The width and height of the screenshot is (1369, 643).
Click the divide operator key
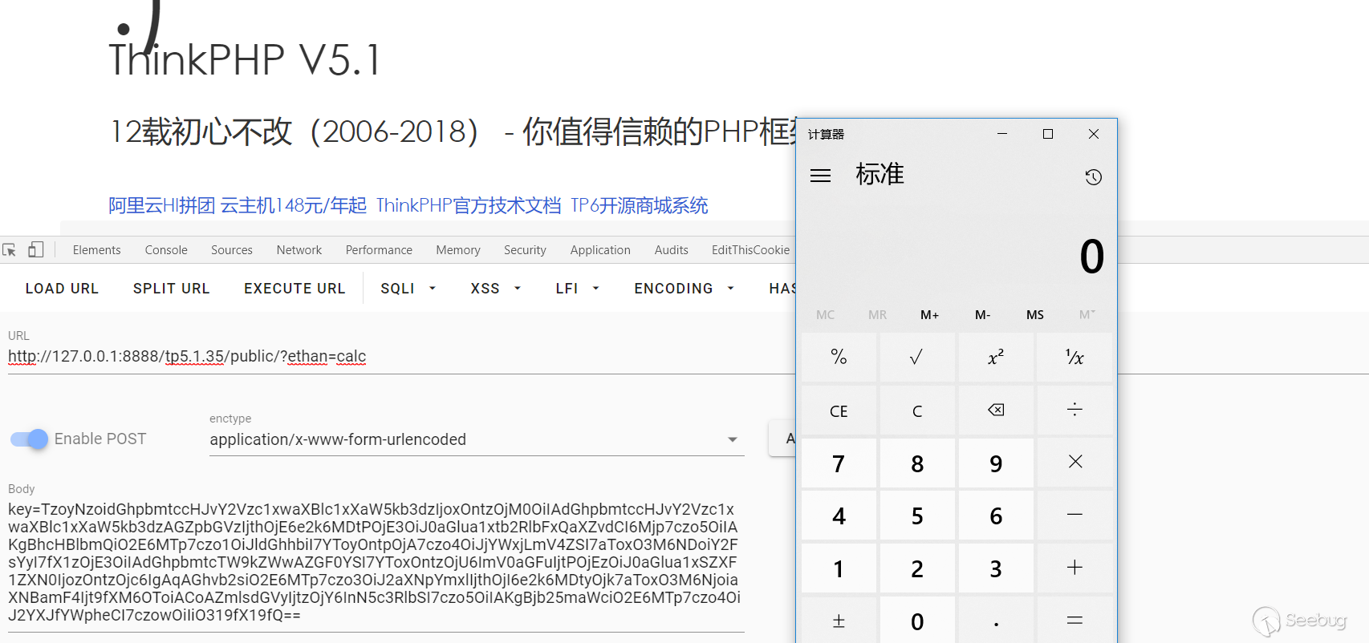pyautogui.click(x=1074, y=410)
